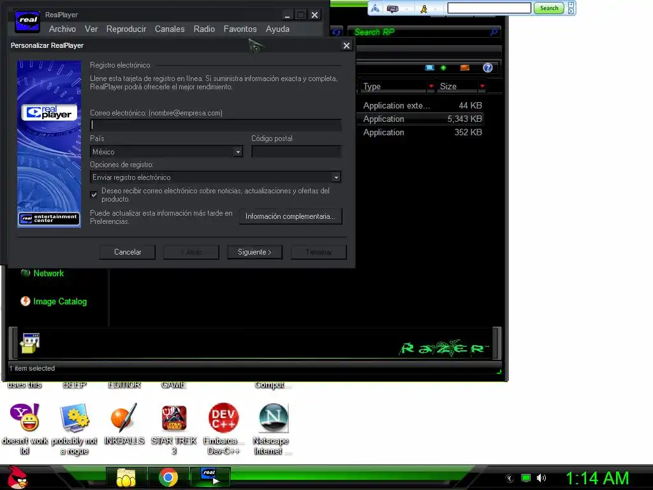Click the magnifier icon in Search RP

(x=494, y=32)
